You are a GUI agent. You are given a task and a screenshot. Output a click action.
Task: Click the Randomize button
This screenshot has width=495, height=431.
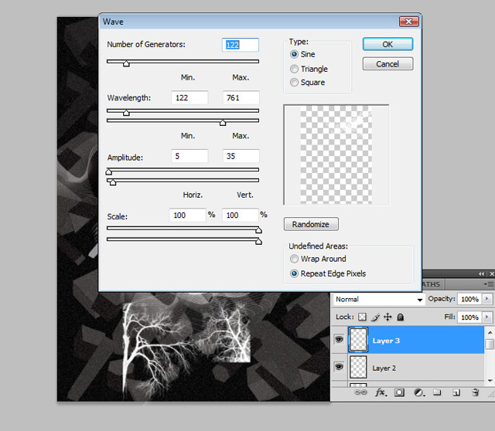pos(311,224)
